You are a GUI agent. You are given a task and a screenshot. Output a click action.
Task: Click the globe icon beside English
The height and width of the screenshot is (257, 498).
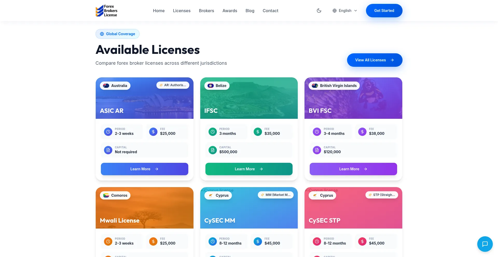(335, 11)
